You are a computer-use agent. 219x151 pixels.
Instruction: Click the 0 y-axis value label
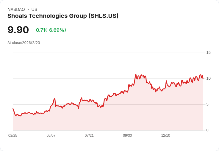[x=208, y=130]
